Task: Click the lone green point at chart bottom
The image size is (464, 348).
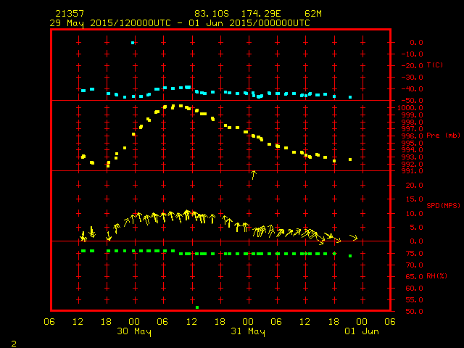Action: click(x=196, y=307)
